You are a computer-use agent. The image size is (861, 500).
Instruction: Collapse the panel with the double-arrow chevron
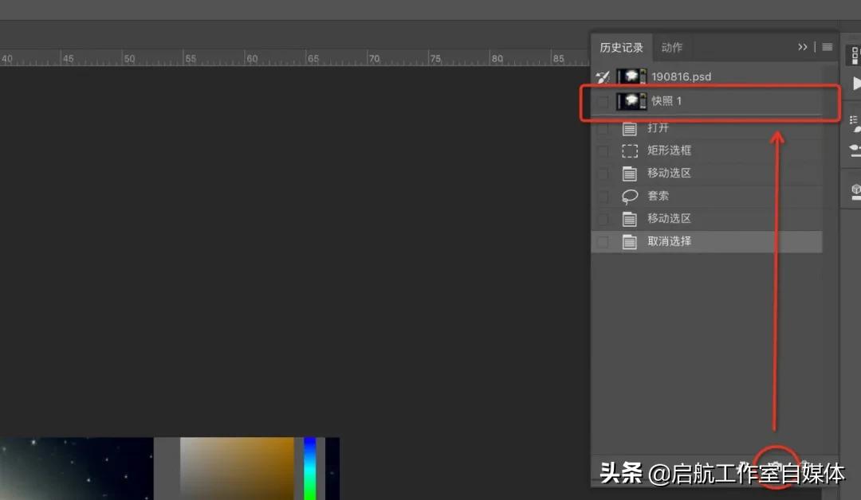(803, 47)
